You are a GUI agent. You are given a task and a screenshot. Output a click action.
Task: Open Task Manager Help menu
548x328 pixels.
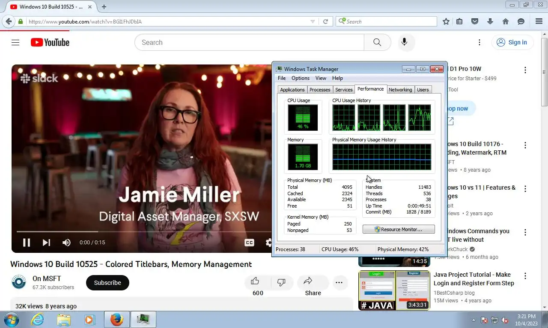click(x=337, y=78)
